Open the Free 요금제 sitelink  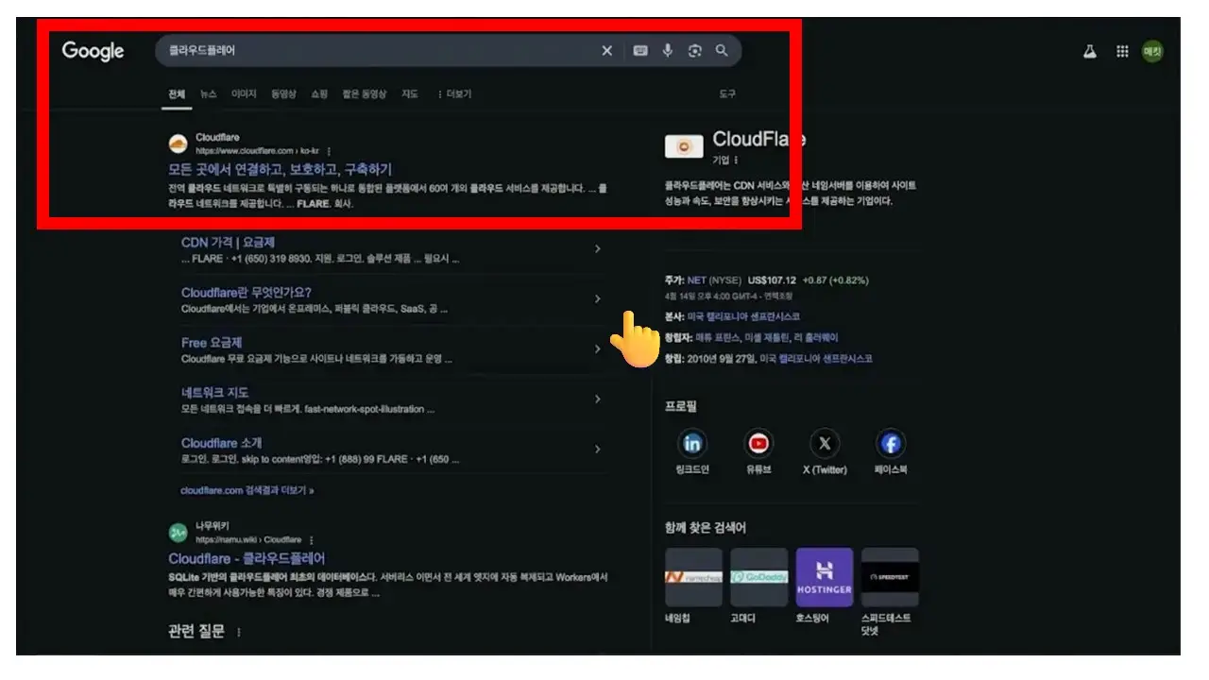[212, 343]
